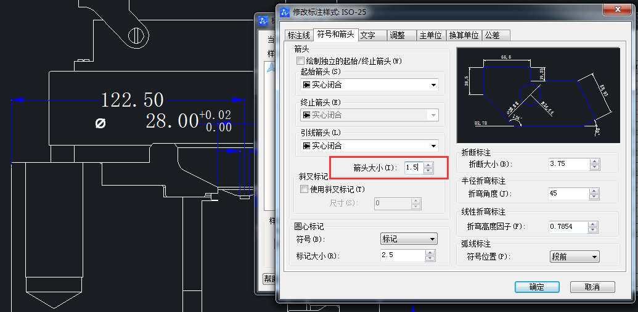Expand the 引线箭头 dropdown
Image resolution: width=638 pixels, height=312 pixels.
pyautogui.click(x=369, y=146)
